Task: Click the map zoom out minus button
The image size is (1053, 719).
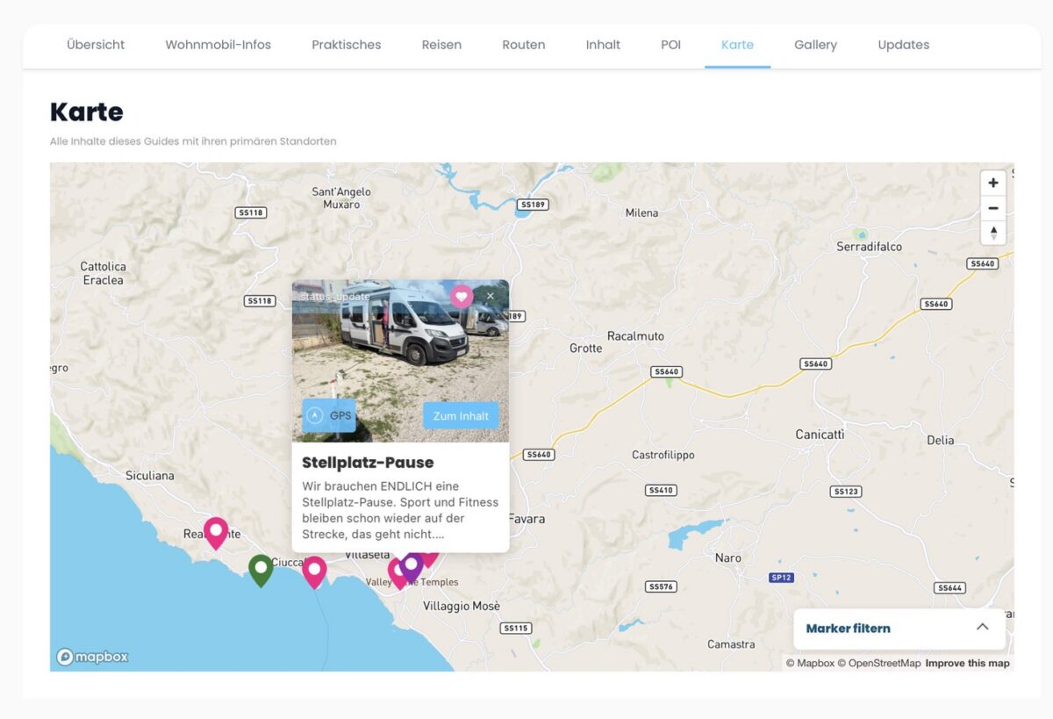Action: point(992,208)
